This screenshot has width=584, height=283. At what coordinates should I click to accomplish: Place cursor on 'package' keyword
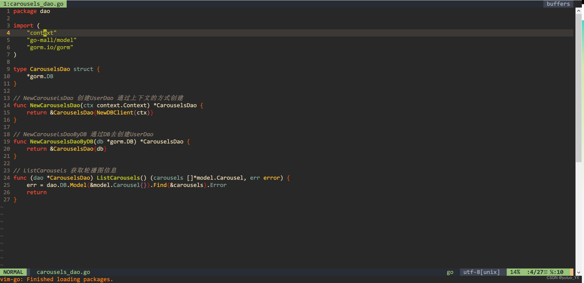25,11
